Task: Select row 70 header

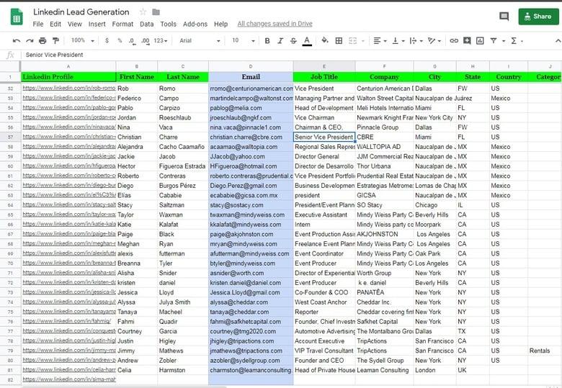Action: (10, 263)
